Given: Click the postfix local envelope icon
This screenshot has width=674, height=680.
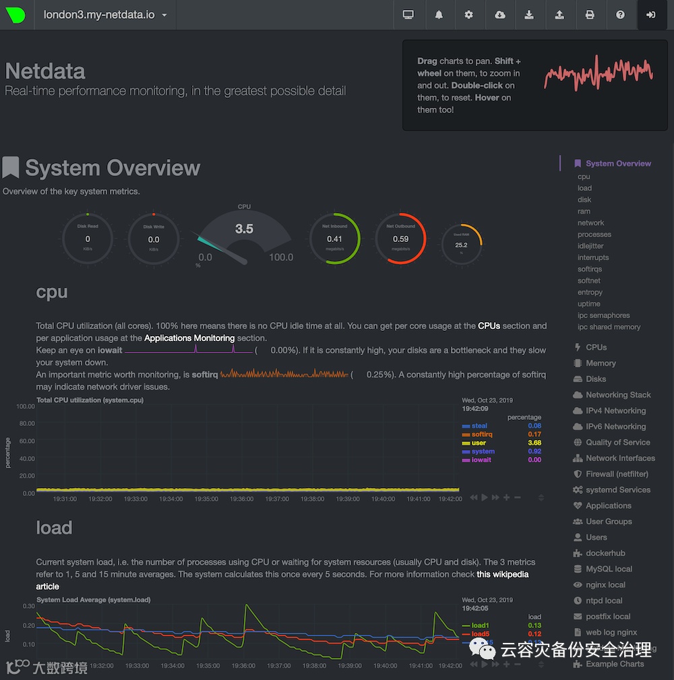Looking at the screenshot, I should [x=578, y=617].
